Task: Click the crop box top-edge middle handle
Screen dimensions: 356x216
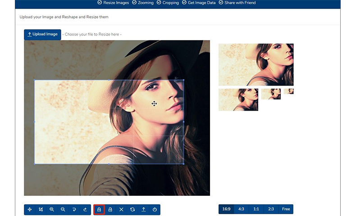Action: pos(109,80)
